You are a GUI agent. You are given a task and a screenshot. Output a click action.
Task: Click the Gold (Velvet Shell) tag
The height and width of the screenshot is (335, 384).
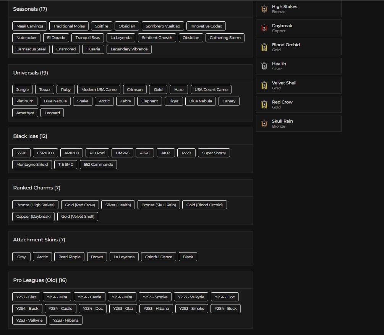(x=78, y=216)
